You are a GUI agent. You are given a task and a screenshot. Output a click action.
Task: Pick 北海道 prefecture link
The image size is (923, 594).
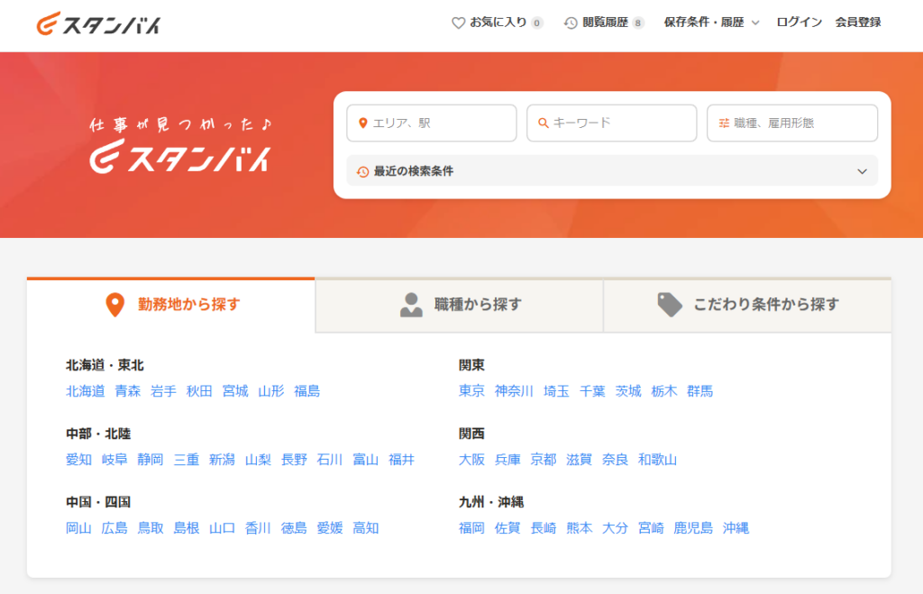point(85,391)
